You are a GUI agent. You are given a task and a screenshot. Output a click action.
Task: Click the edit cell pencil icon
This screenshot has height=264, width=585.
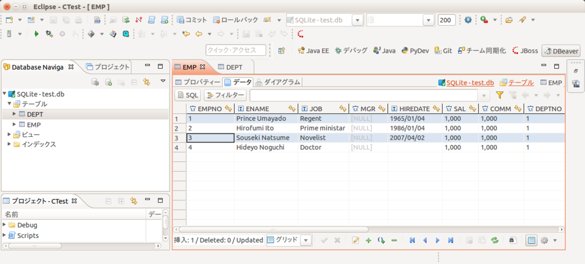tap(356, 240)
